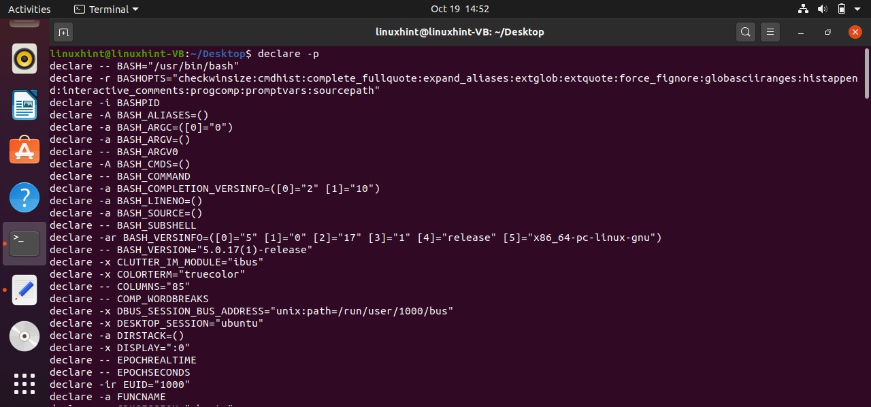Show the applications grid
The image size is (871, 407).
(24, 382)
